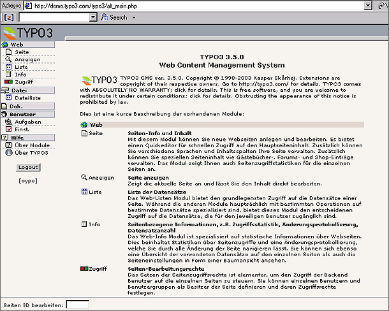This screenshot has width=389, height=311.
Task: Open the Info link in description list
Action: coord(94,224)
